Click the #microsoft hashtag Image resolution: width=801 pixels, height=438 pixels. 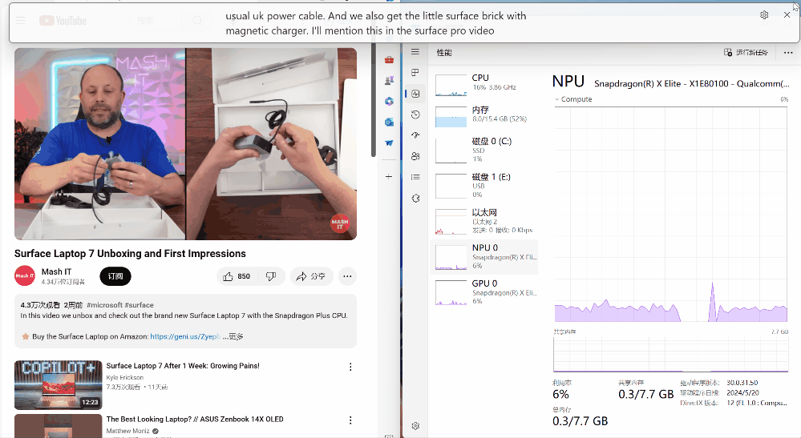104,305
